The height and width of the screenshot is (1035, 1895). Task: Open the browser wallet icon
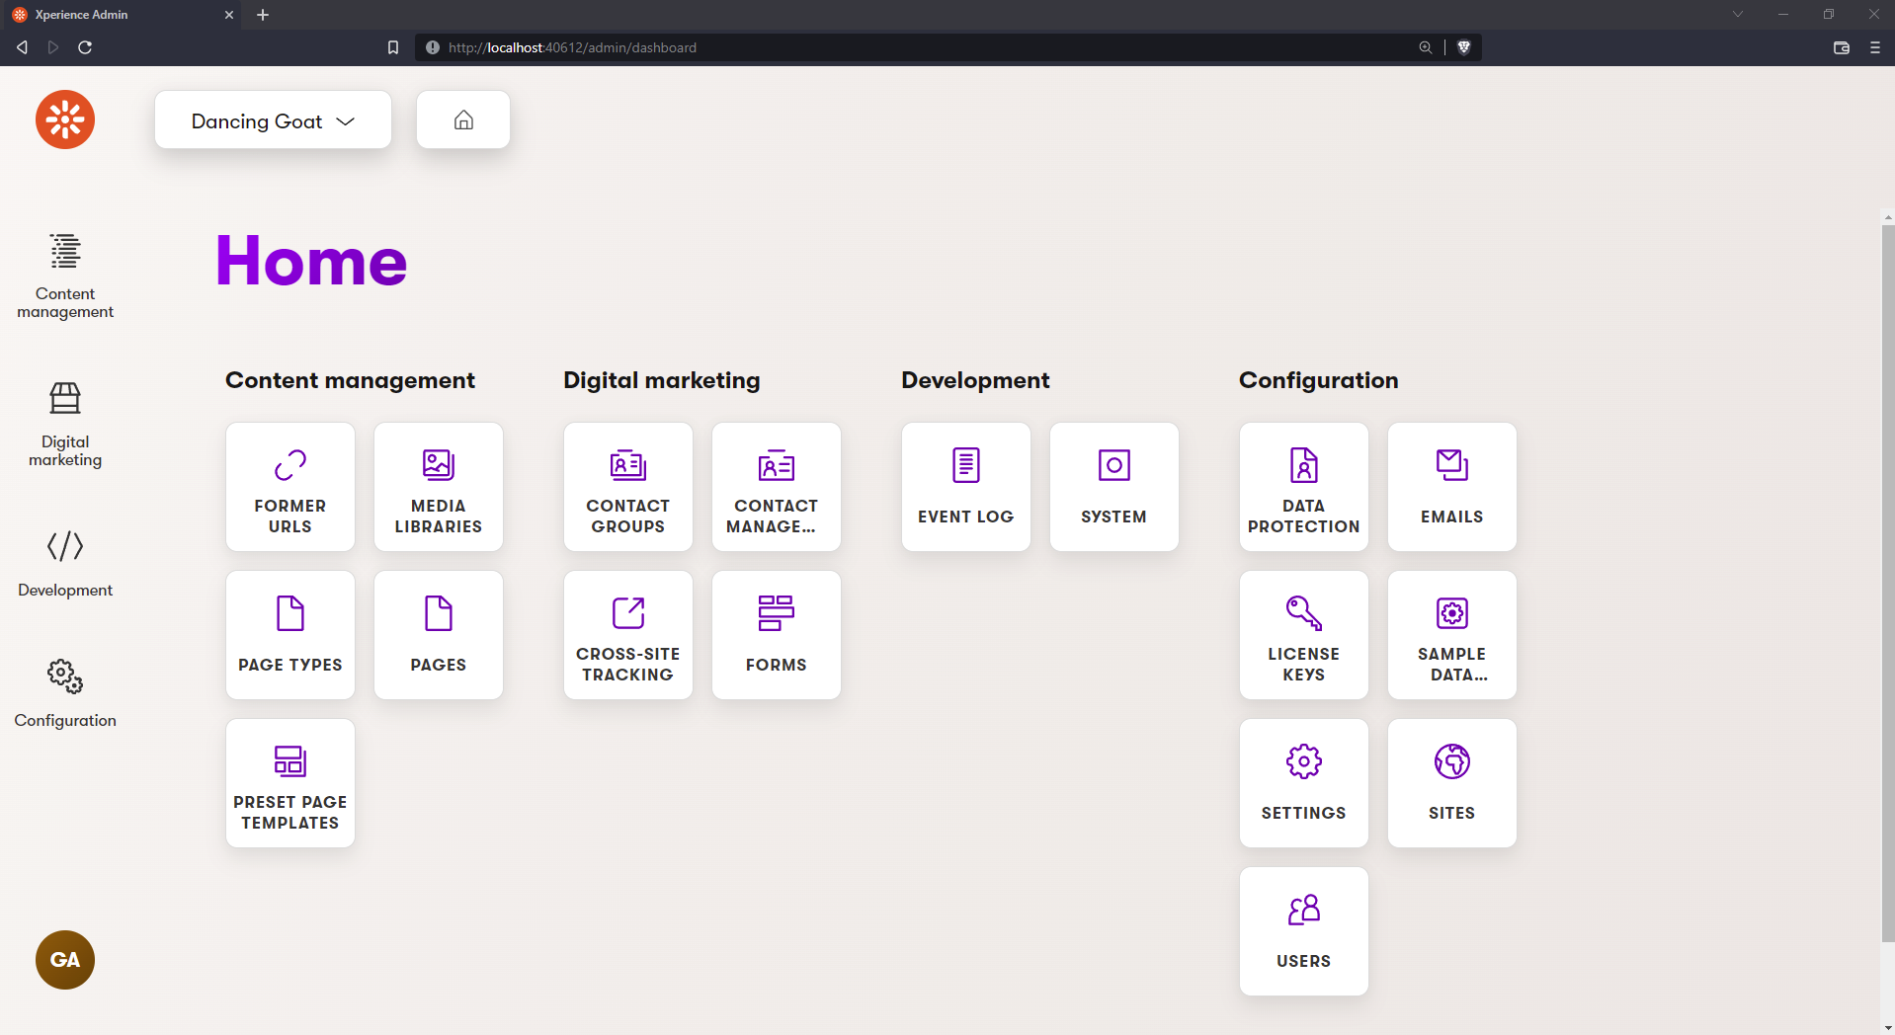point(1842,47)
